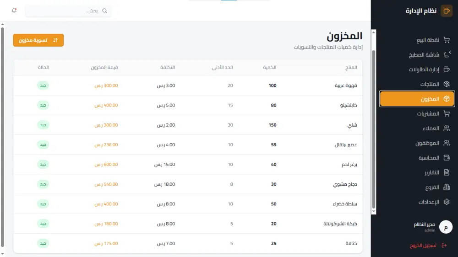Screen dimensions: 458x257
Task: Click the الكمية column header
Action: click(x=270, y=67)
